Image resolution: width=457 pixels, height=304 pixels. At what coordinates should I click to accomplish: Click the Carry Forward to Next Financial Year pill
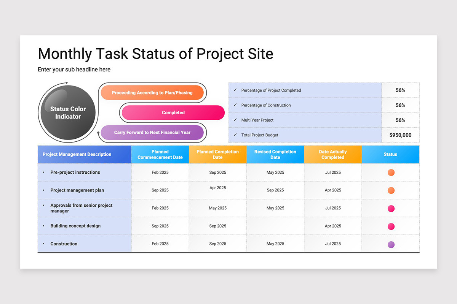pyautogui.click(x=153, y=132)
